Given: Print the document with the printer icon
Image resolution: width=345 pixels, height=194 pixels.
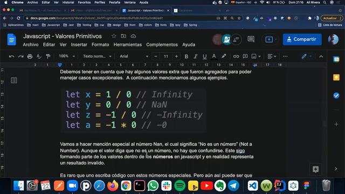Looking at the screenshot, I should 30,57.
